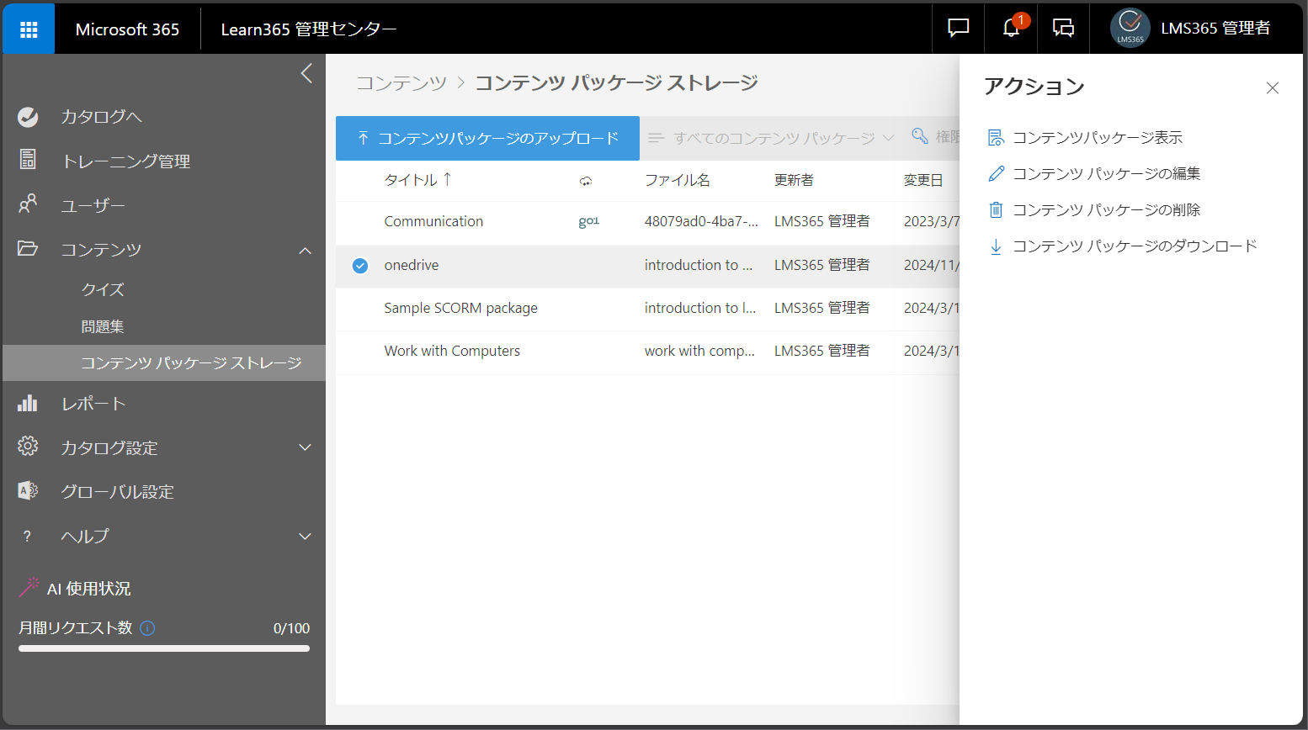Image resolution: width=1308 pixels, height=730 pixels.
Task: Open 問題集 in the sidebar
Action: [x=103, y=326]
